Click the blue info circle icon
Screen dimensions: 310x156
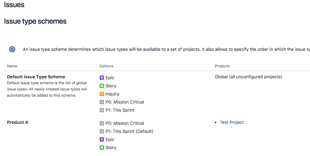click(12, 49)
